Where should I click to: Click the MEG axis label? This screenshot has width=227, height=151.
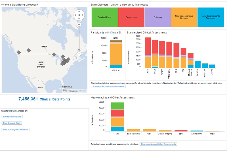click(212, 134)
